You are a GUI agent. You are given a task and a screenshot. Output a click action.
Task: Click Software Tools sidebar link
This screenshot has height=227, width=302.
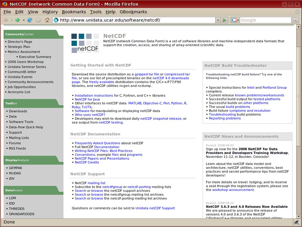tap(21, 122)
